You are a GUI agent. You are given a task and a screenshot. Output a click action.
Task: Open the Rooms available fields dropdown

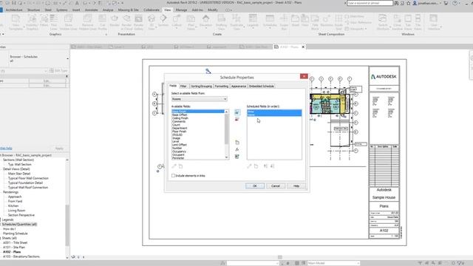(x=200, y=99)
